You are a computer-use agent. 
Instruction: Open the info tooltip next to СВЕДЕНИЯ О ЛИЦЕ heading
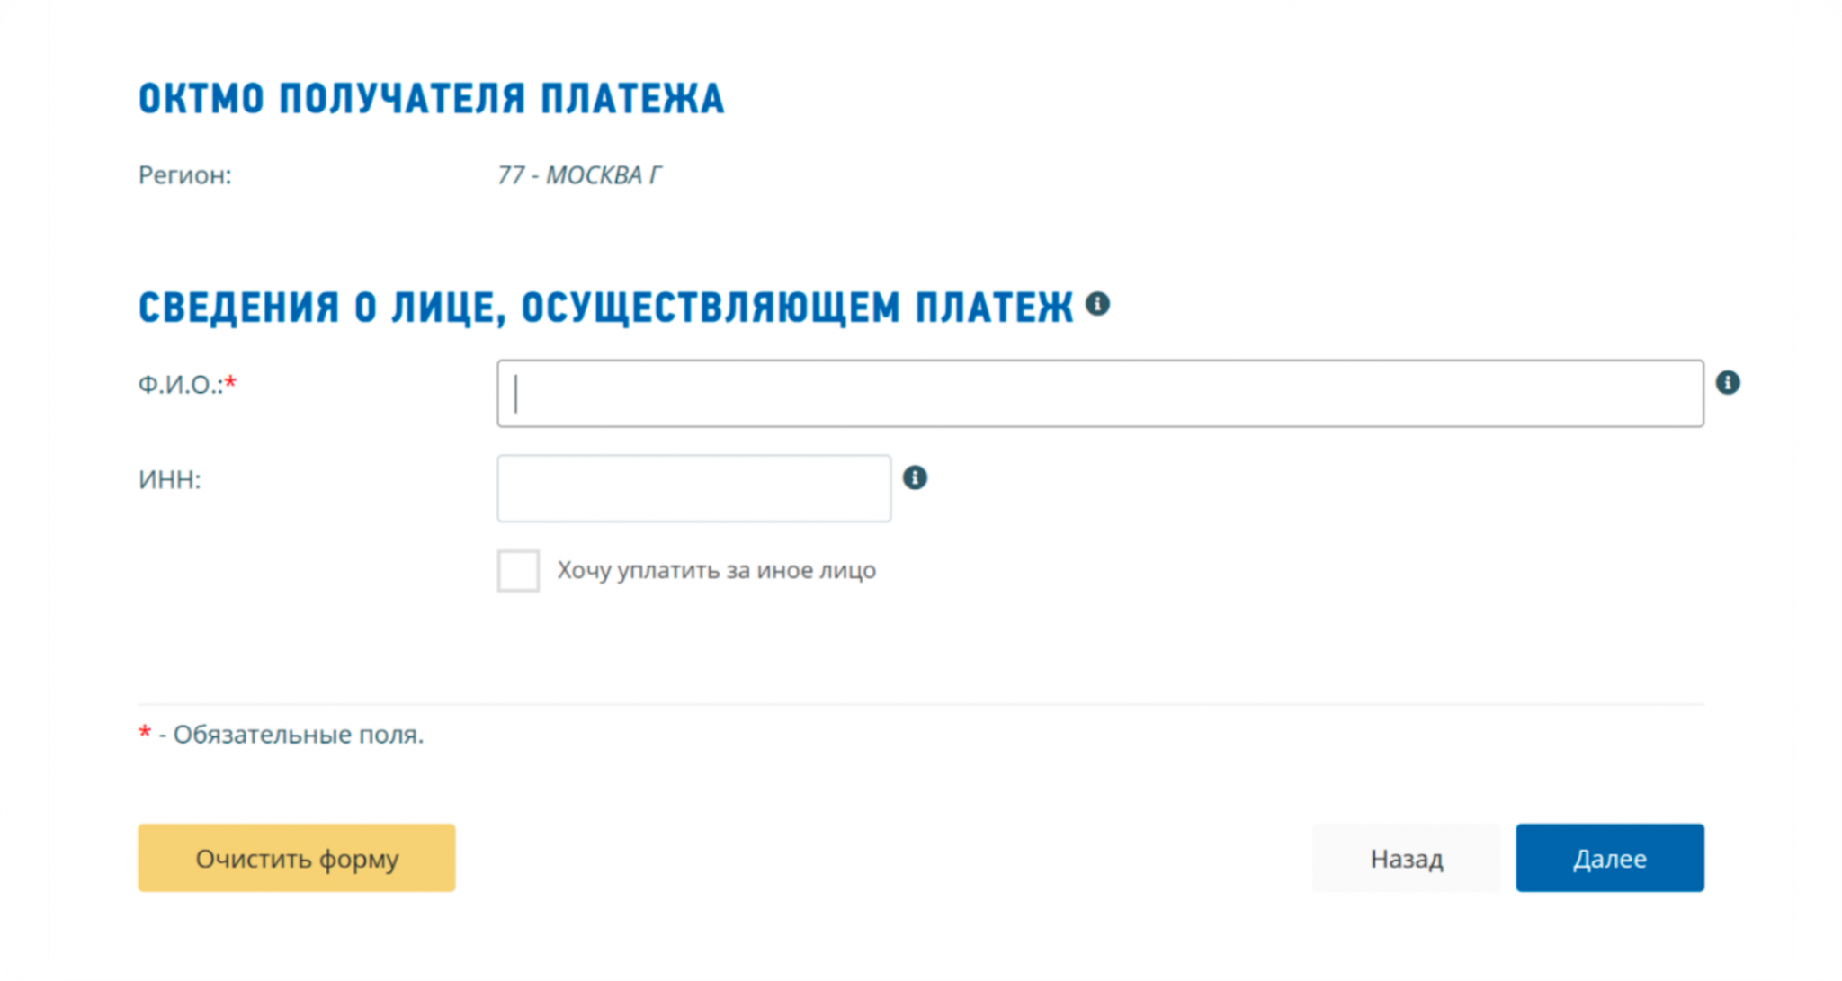point(1098,303)
